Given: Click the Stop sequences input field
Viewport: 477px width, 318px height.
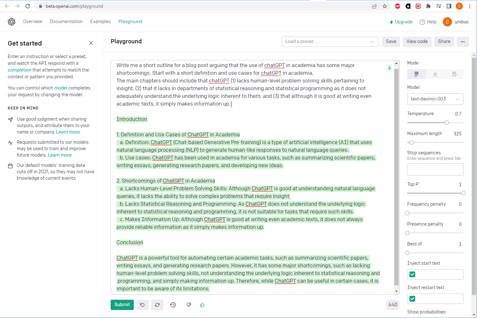Looking at the screenshot, I should coord(435,169).
